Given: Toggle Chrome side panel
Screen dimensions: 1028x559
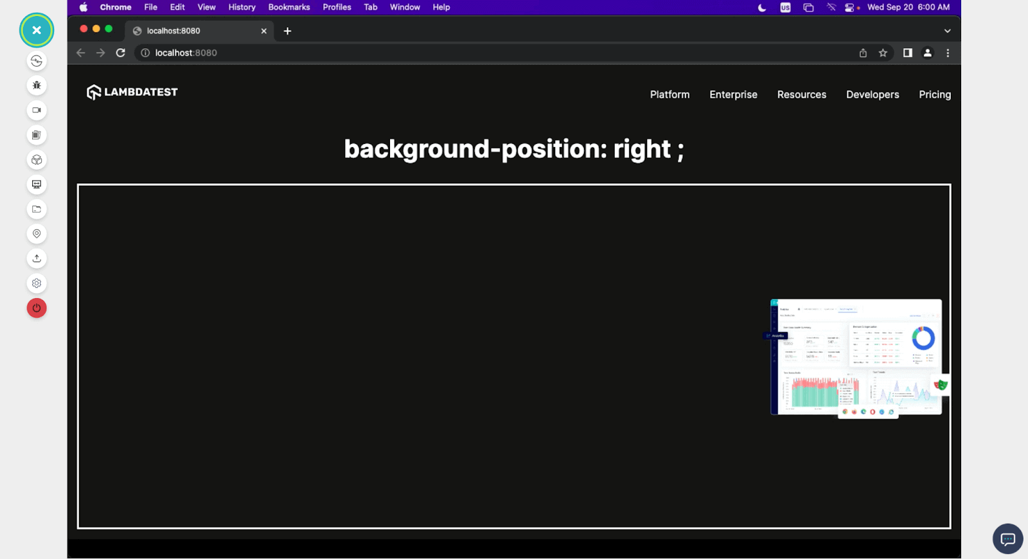Looking at the screenshot, I should (907, 53).
